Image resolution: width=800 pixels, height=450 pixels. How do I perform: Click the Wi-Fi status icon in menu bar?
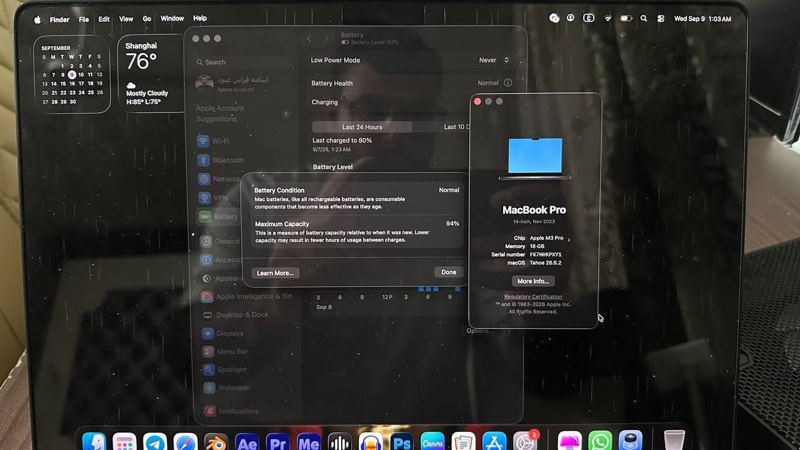click(x=607, y=19)
